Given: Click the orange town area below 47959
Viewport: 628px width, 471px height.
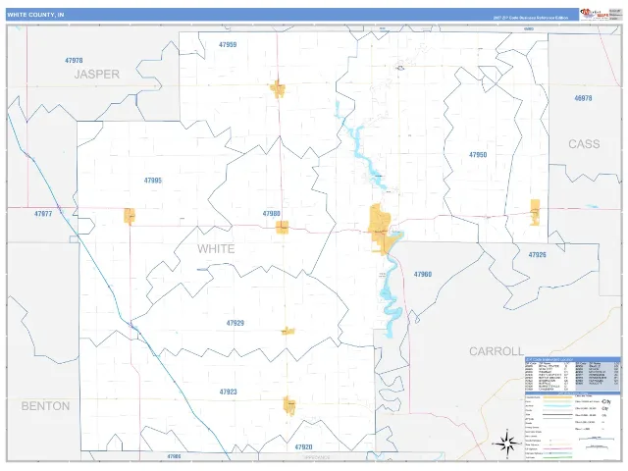Looking at the screenshot, I should click(x=277, y=88).
